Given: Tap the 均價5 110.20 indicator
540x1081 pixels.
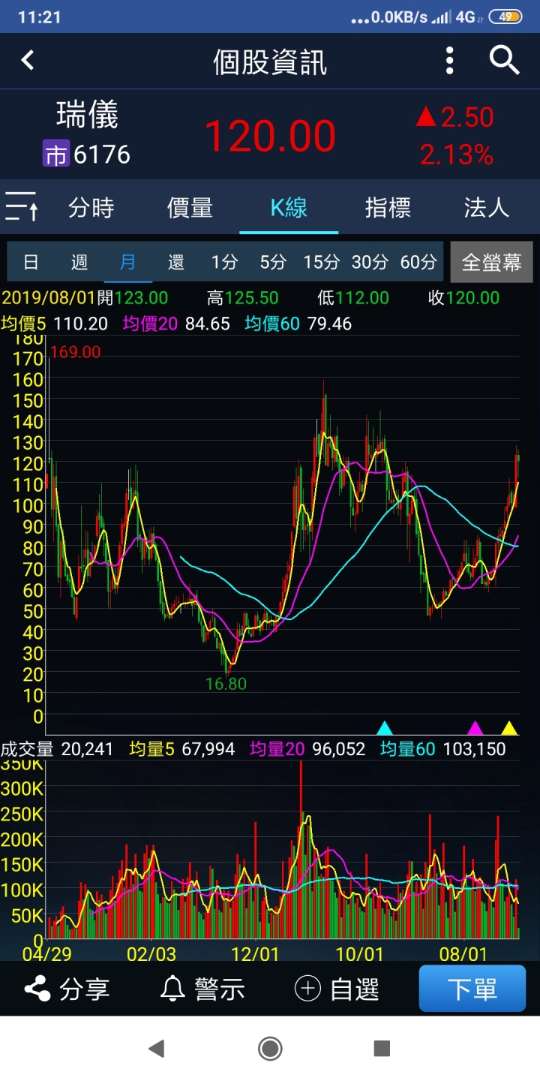Looking at the screenshot, I should click(54, 324).
